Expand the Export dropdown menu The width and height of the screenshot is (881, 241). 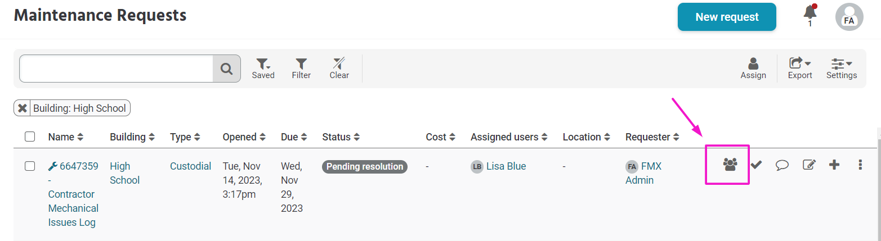(800, 69)
